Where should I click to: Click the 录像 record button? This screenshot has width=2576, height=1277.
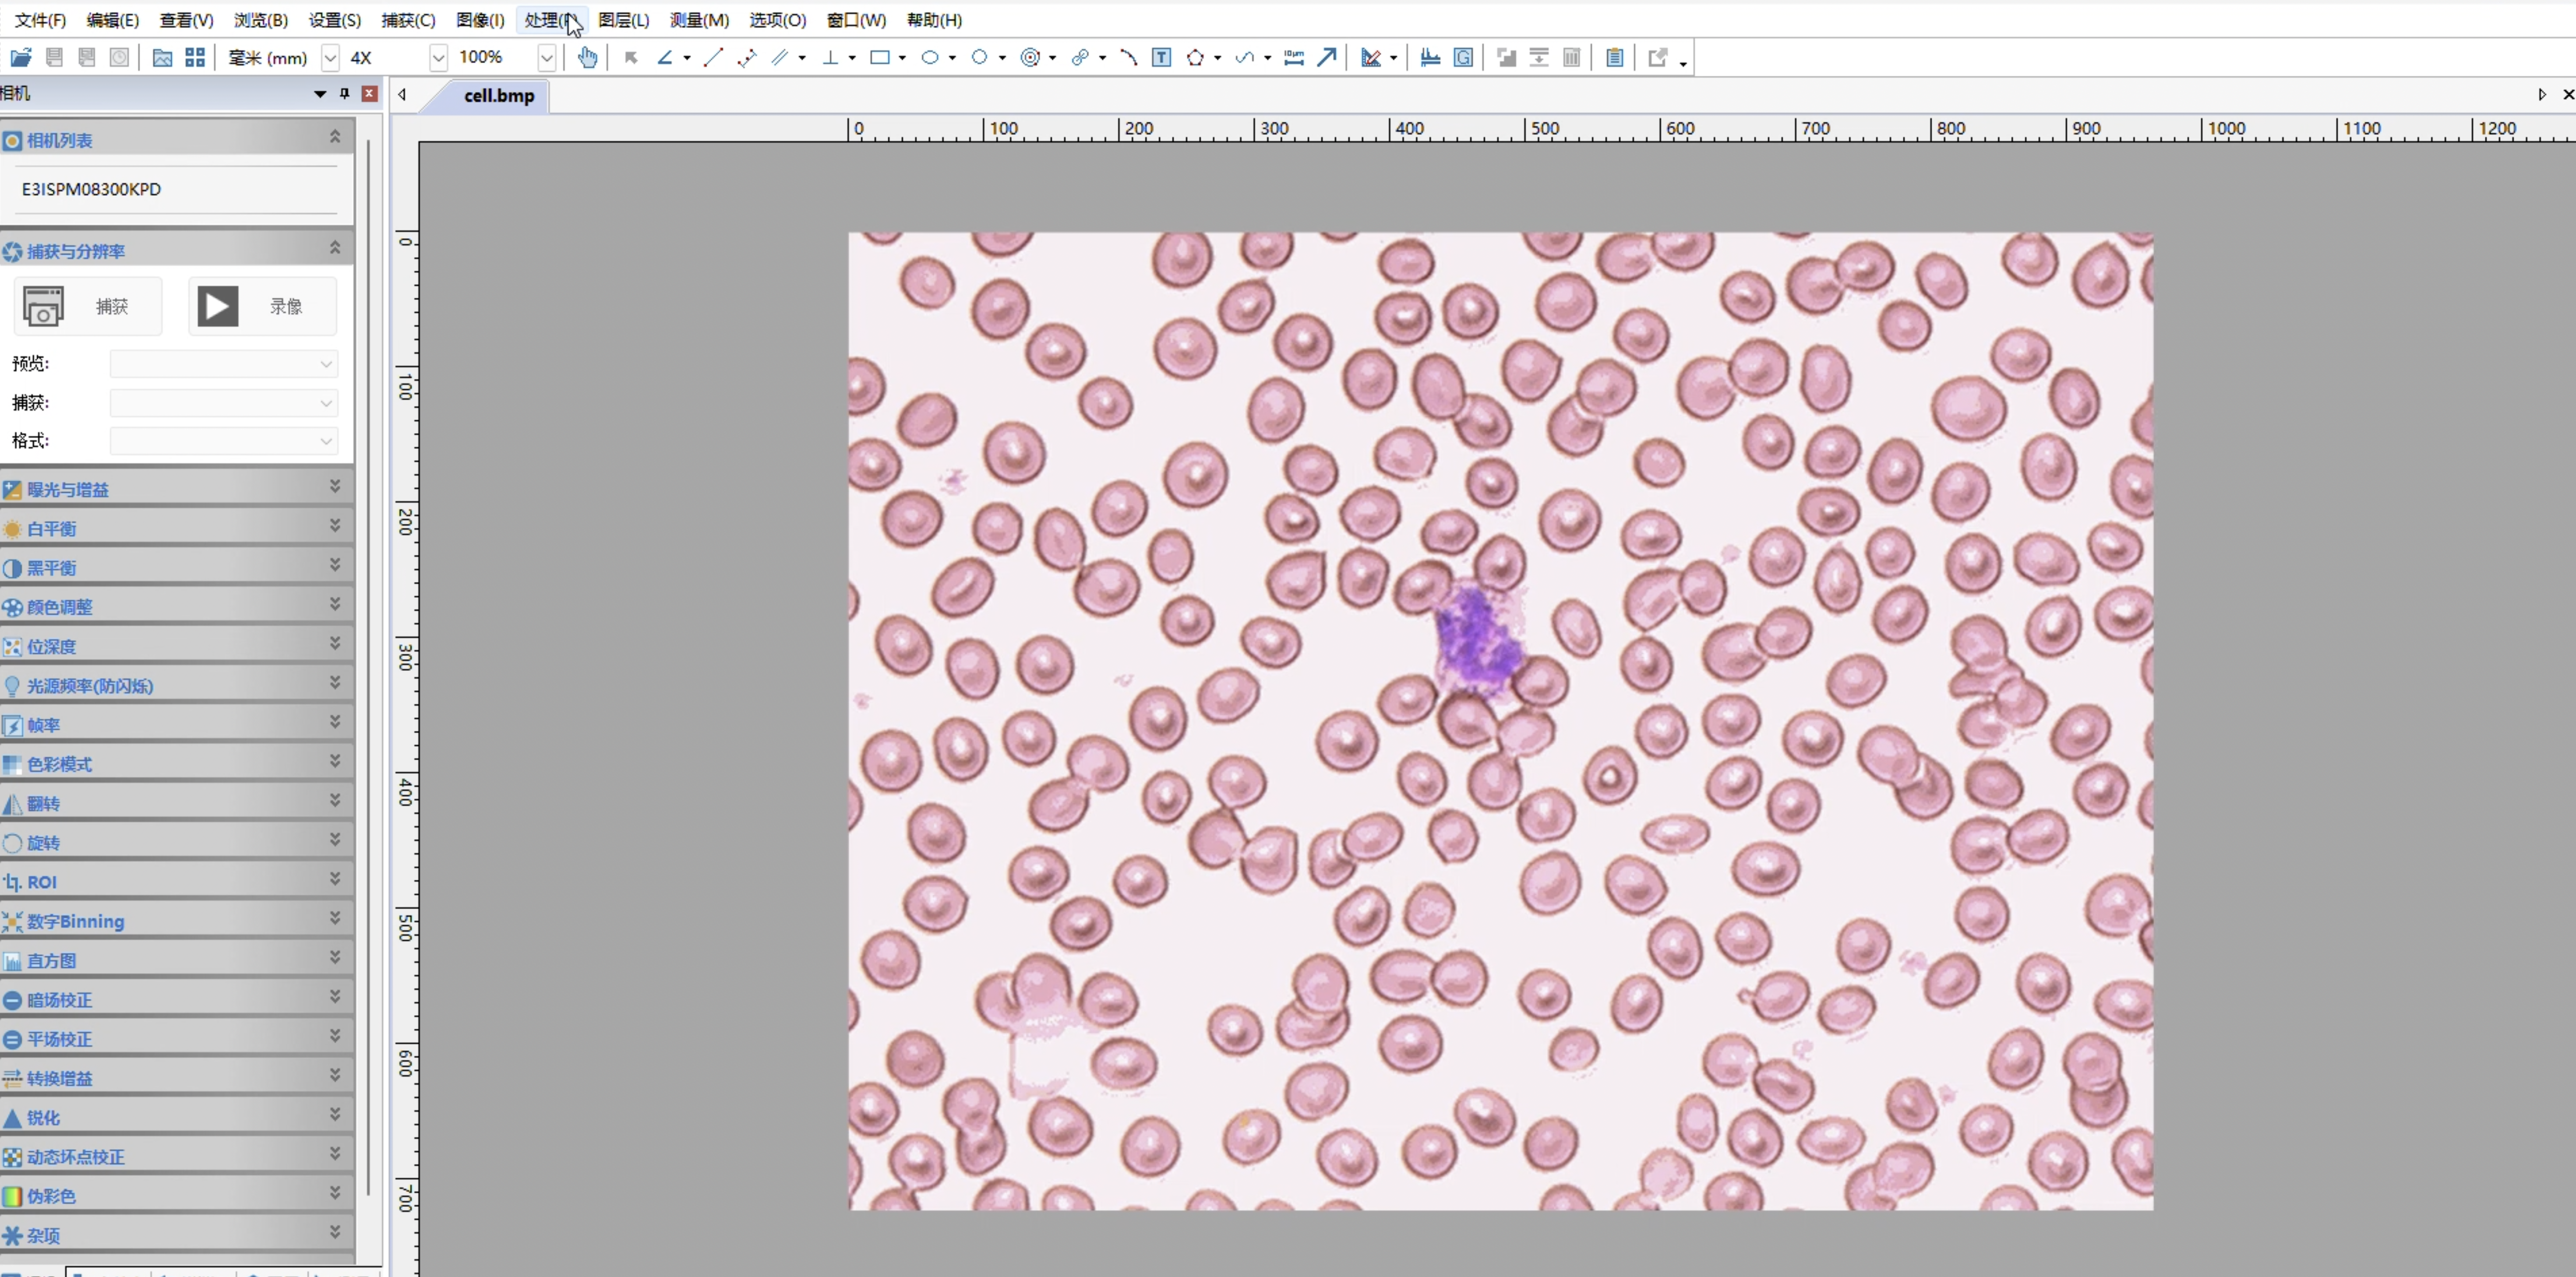(262, 306)
